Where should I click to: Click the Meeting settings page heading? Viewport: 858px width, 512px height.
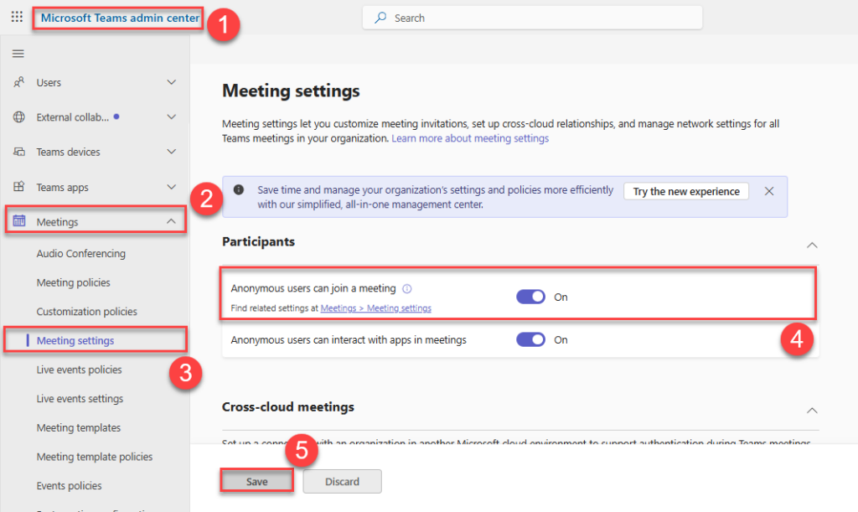[291, 91]
